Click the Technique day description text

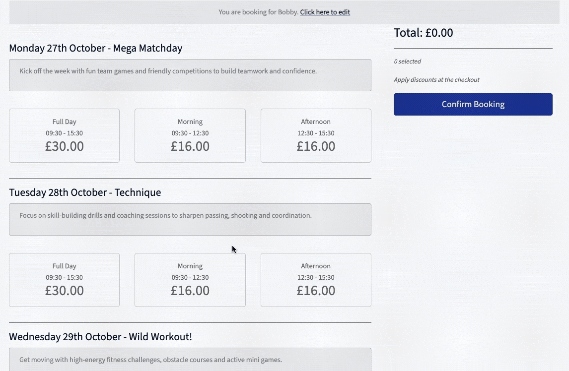coord(165,216)
